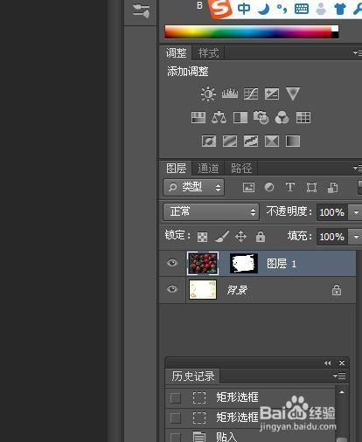Hide 图层 1 layer visibility
This screenshot has height=442, width=362.
[x=172, y=263]
